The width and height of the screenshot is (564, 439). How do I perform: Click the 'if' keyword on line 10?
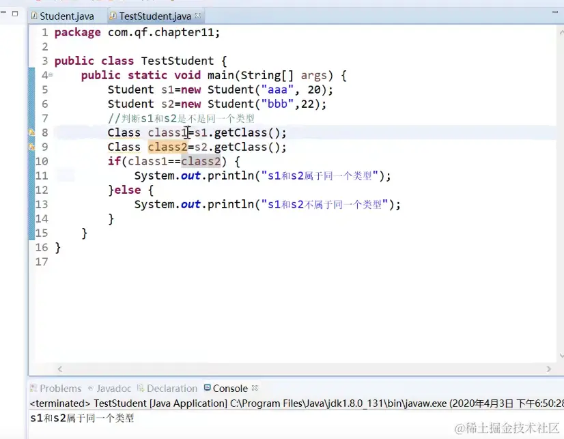click(115, 161)
